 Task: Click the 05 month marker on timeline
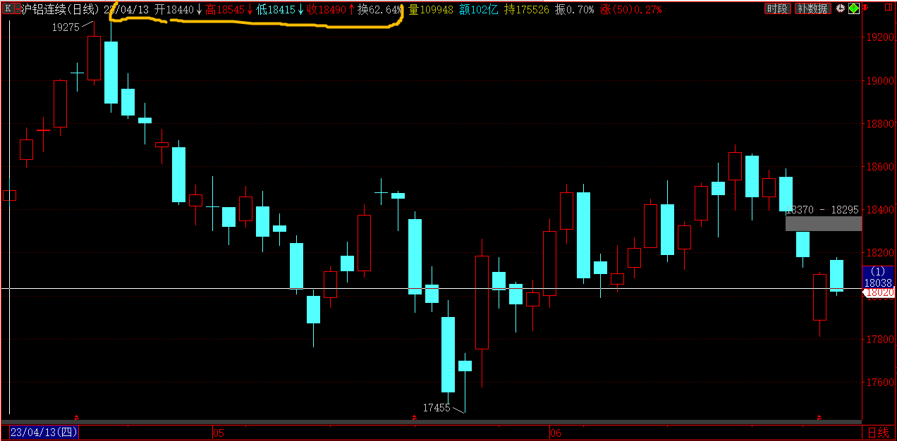tap(219, 433)
